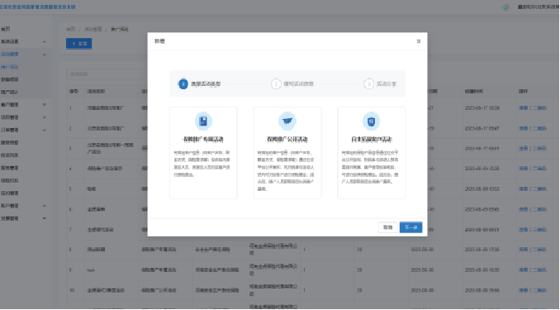The width and height of the screenshot is (560, 310).
Task: Select the 保险推广公开活动 card title
Action: (x=287, y=139)
